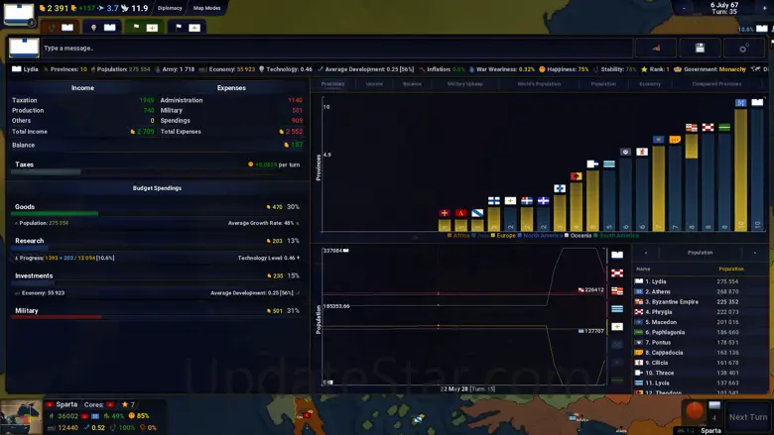The height and width of the screenshot is (435, 774).
Task: Open the green flag event tab
Action: [145, 27]
